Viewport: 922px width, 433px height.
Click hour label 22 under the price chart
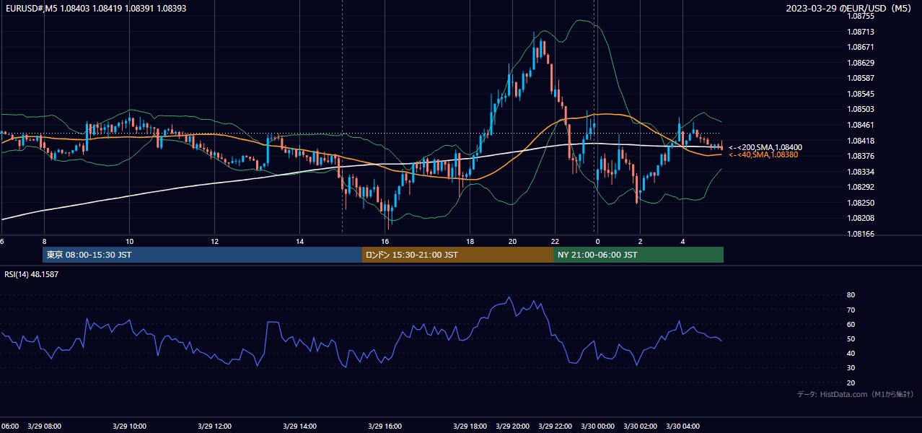[x=555, y=241]
